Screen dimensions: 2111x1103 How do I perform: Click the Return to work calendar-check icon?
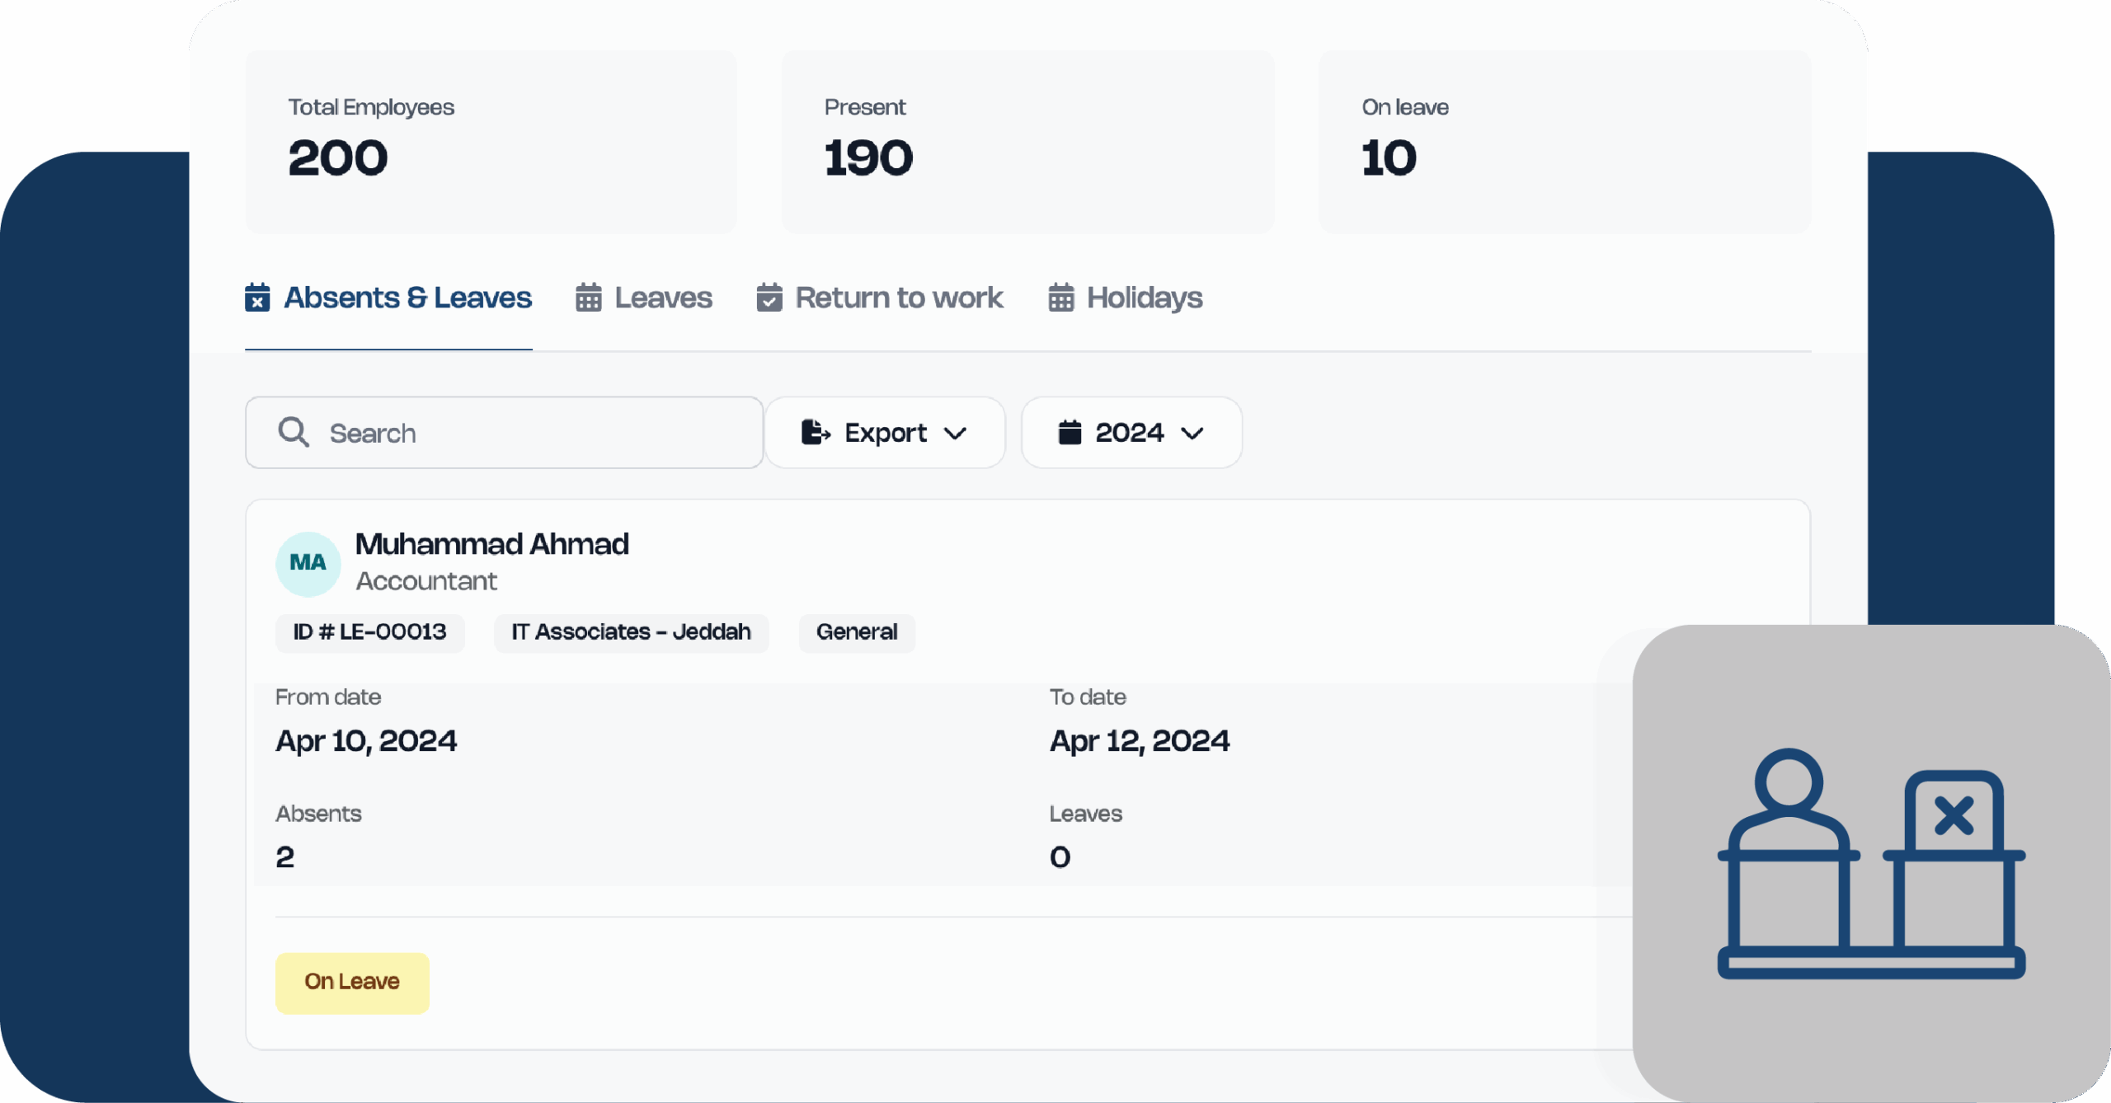click(x=769, y=298)
